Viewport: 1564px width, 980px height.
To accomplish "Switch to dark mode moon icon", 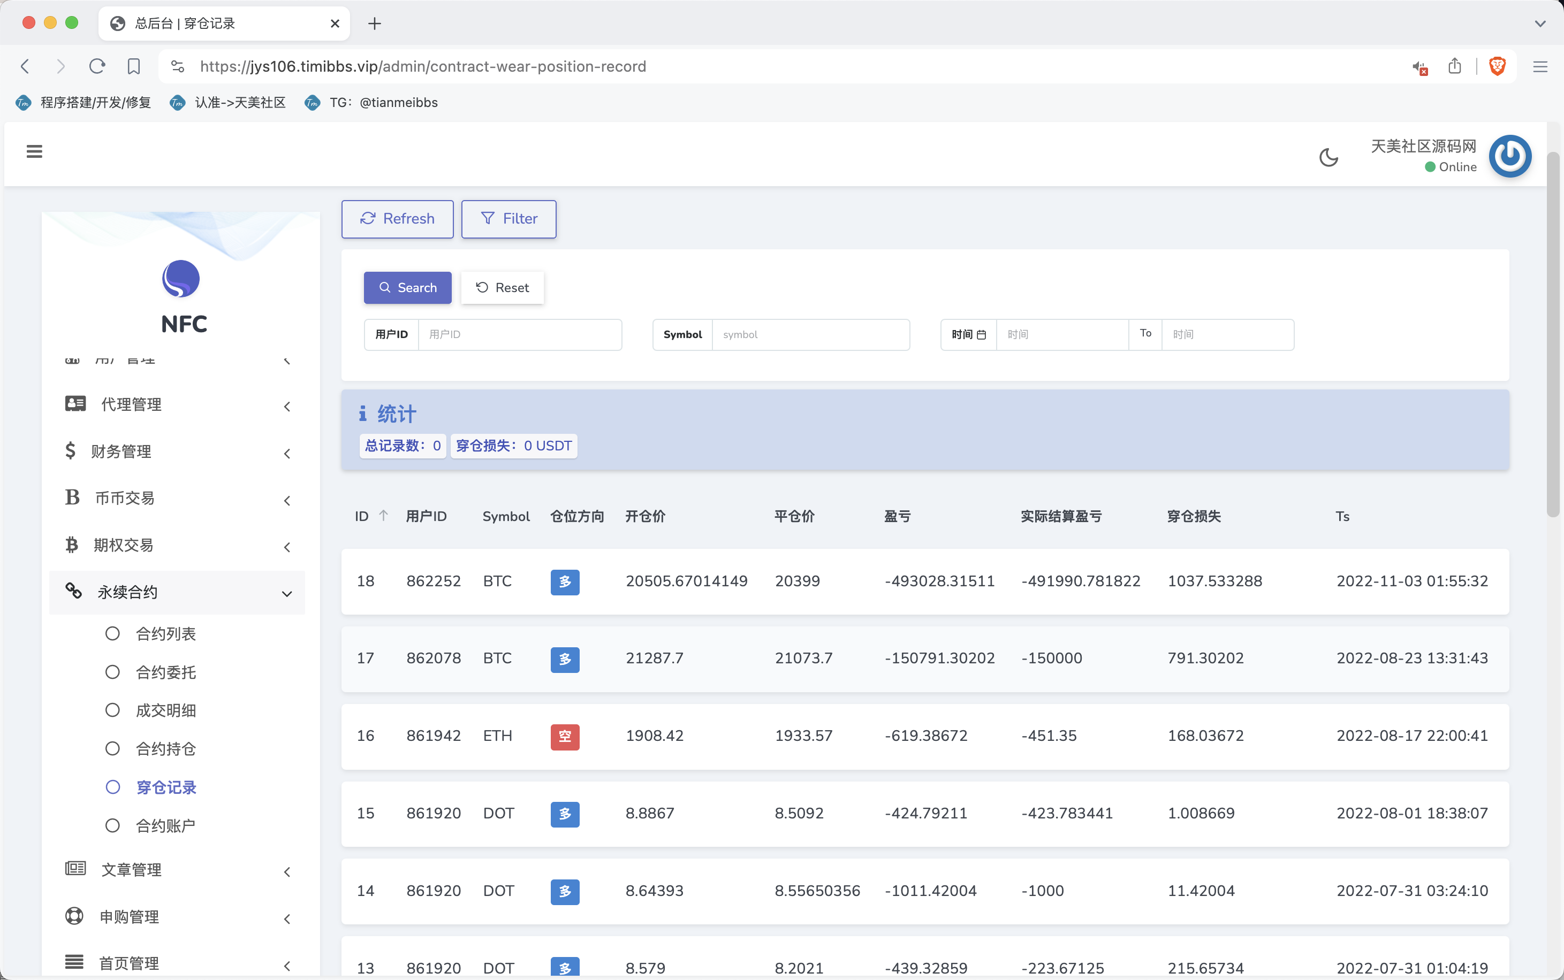I will click(1328, 157).
